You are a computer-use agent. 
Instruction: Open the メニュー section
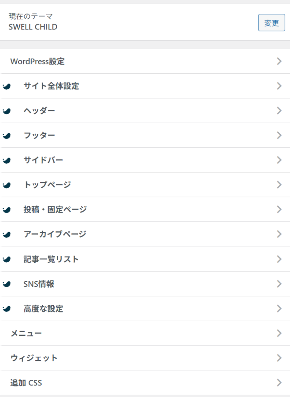click(26, 333)
